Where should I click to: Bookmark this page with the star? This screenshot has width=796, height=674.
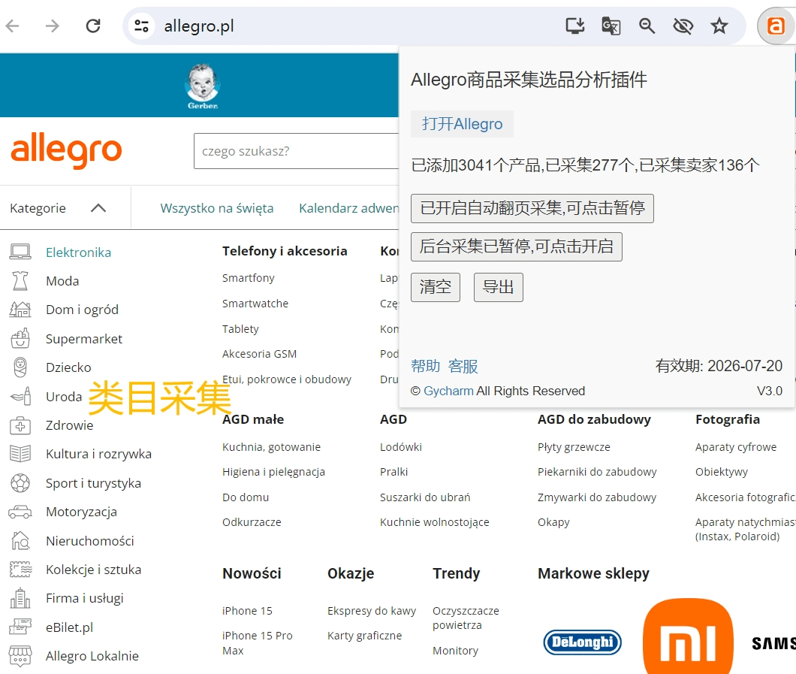point(719,26)
